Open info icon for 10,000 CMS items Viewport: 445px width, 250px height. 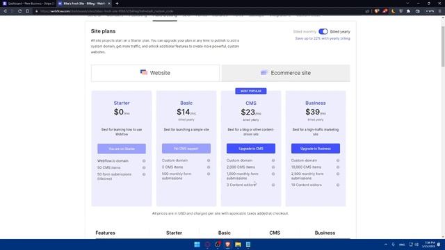(x=338, y=167)
